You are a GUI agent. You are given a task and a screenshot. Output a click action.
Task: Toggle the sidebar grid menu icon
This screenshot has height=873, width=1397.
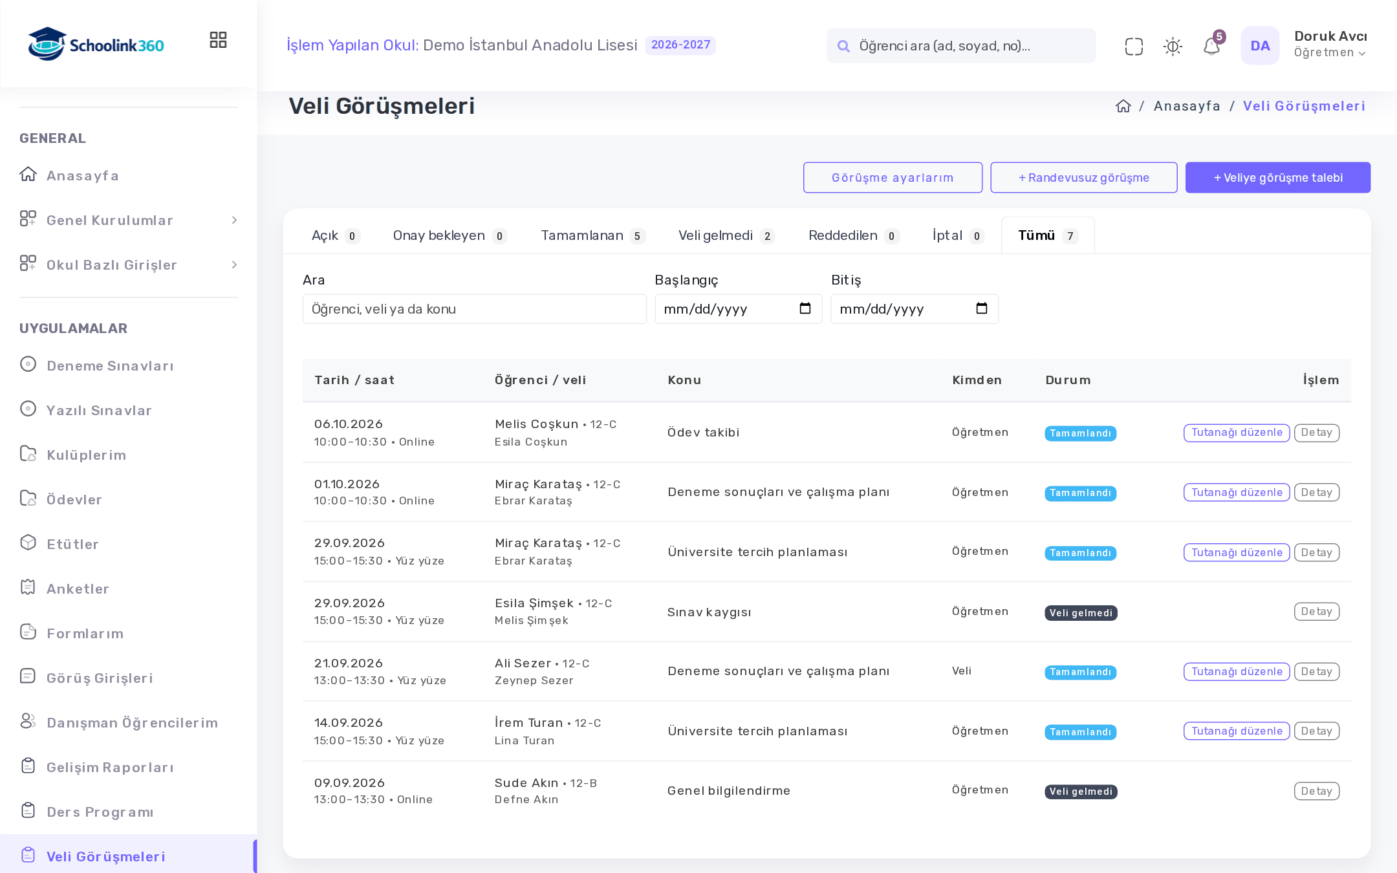[218, 40]
